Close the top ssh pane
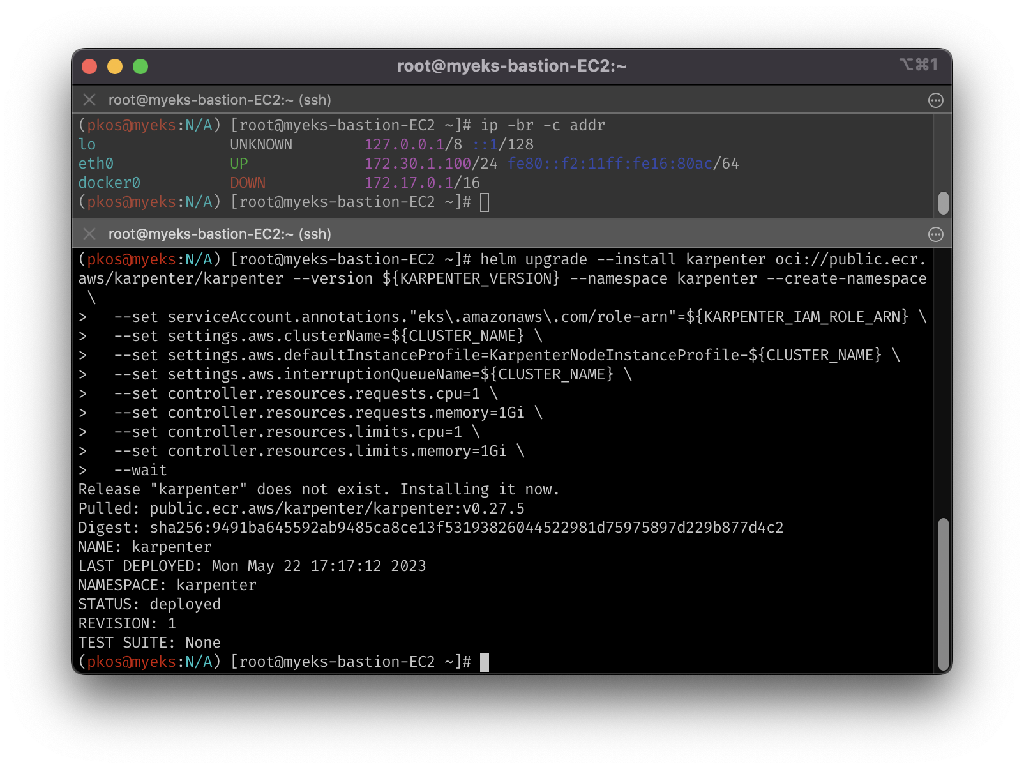Image resolution: width=1024 pixels, height=769 pixels. click(x=89, y=100)
